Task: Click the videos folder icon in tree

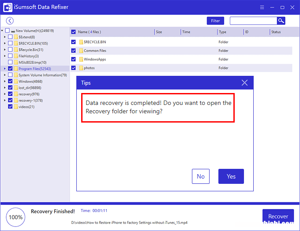Action: [16, 107]
